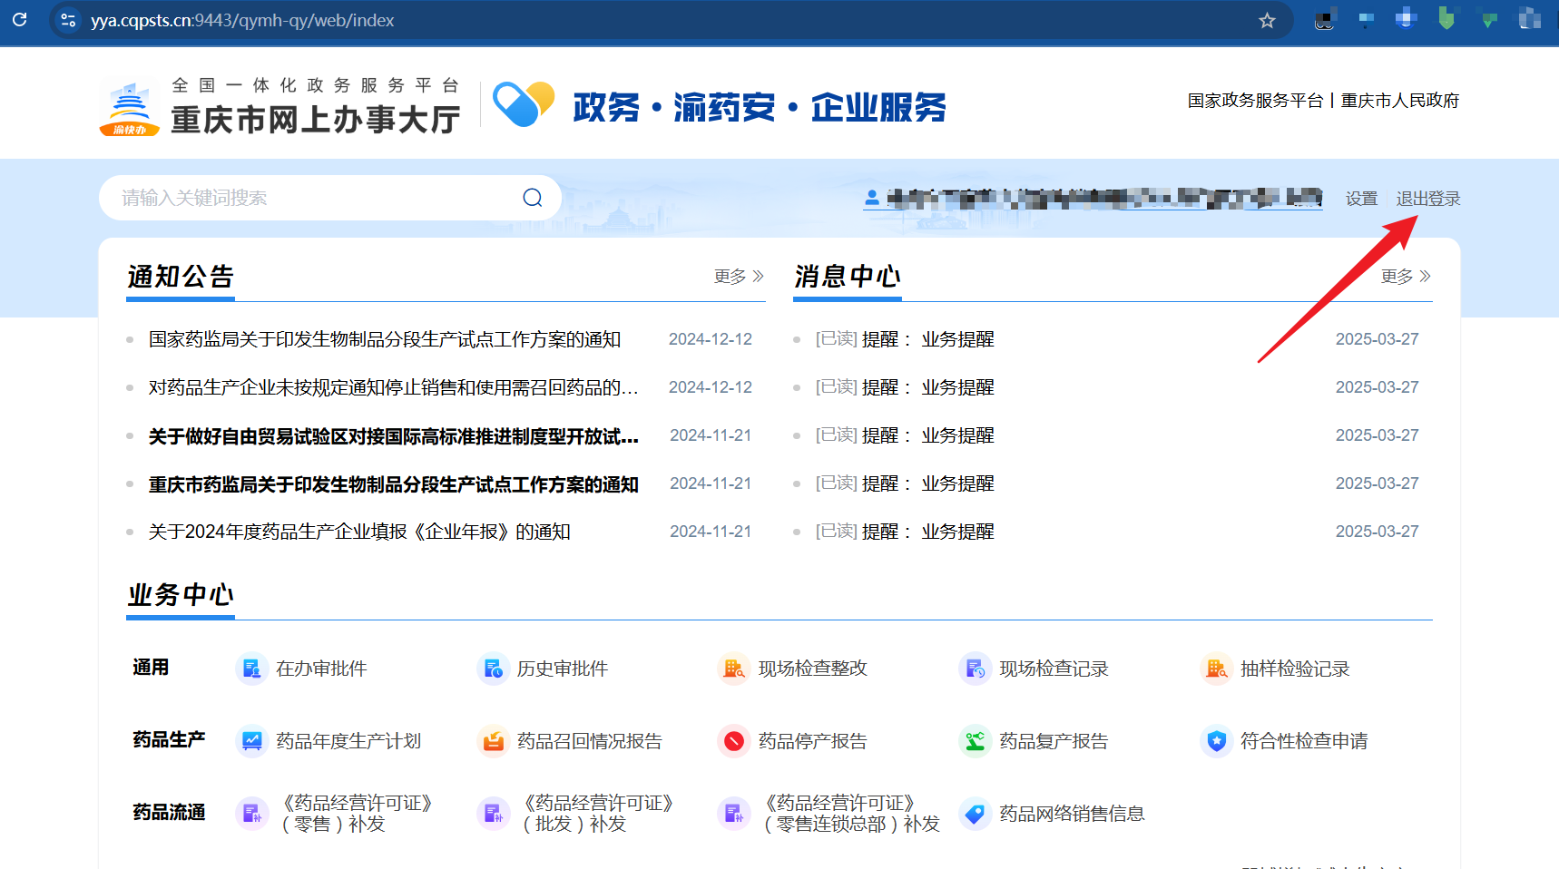Click the blue-yellow heart logo
This screenshot has width=1559, height=869.
pos(524,103)
